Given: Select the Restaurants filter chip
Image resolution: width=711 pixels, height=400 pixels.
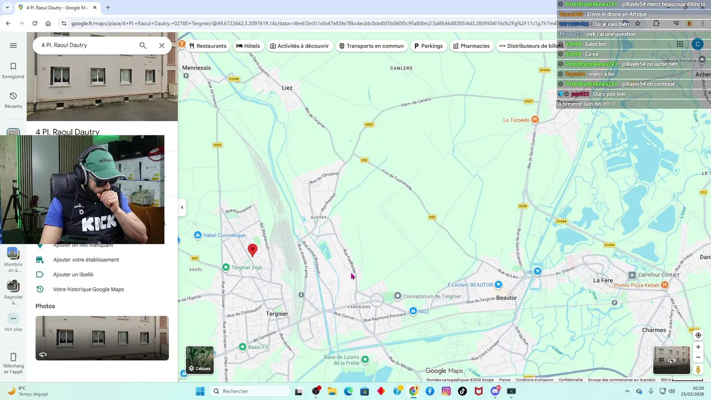Looking at the screenshot, I should pos(207,46).
